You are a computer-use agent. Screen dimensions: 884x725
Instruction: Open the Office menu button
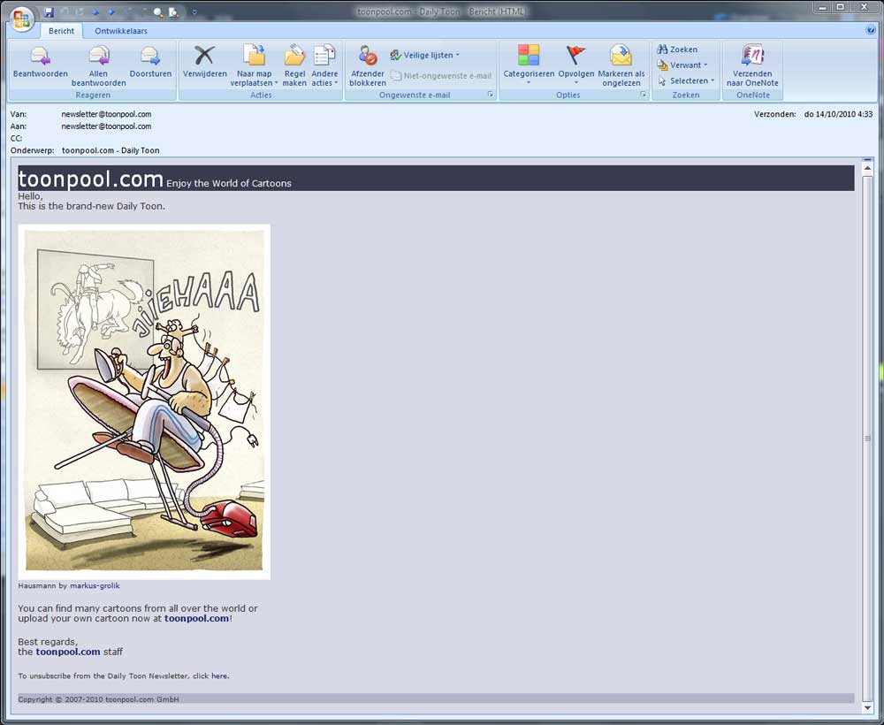pyautogui.click(x=19, y=17)
